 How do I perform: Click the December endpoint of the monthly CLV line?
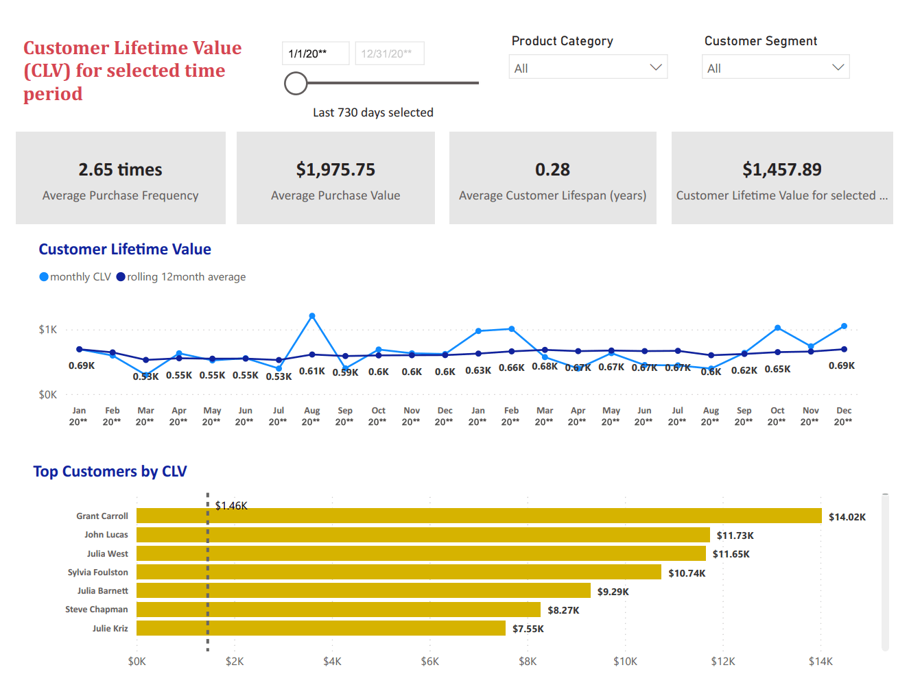point(843,326)
